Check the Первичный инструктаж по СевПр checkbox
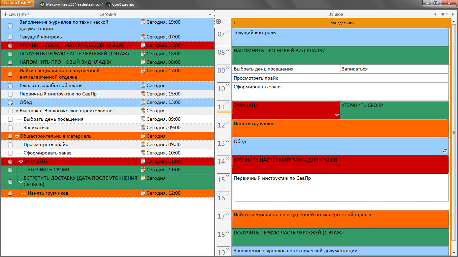Viewport: 458px width, 257px height. tap(10, 94)
